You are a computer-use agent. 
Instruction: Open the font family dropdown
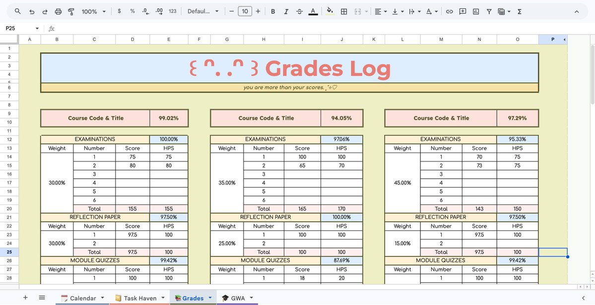click(x=203, y=11)
